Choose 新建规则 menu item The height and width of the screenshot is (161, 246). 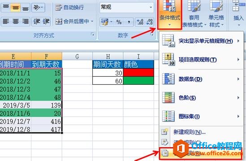click(x=201, y=132)
